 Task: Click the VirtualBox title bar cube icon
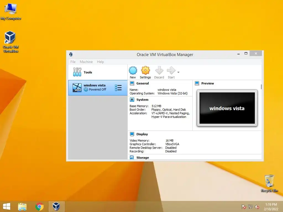pos(71,54)
